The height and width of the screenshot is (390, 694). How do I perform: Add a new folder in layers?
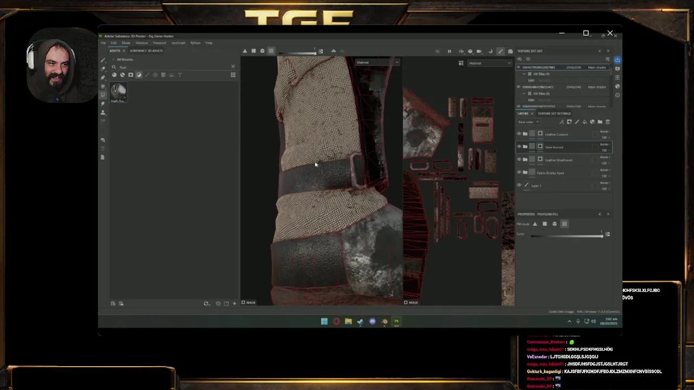[600, 122]
